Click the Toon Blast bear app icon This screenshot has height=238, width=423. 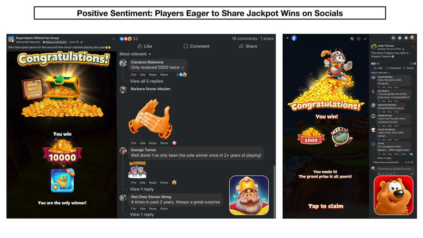tap(394, 195)
